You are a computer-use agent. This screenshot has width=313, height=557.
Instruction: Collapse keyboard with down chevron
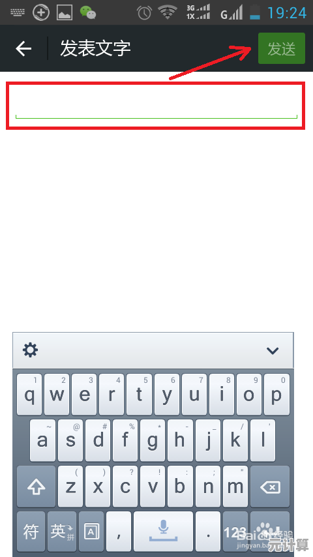pyautogui.click(x=273, y=351)
